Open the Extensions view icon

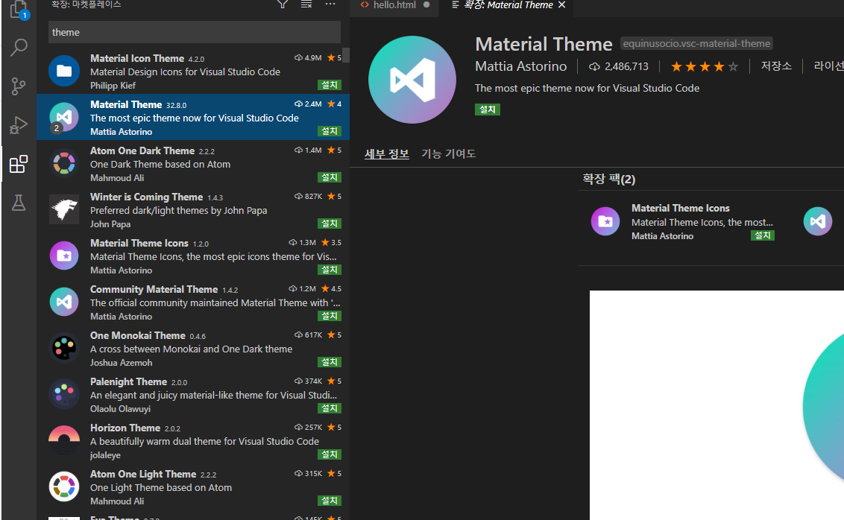click(x=19, y=164)
